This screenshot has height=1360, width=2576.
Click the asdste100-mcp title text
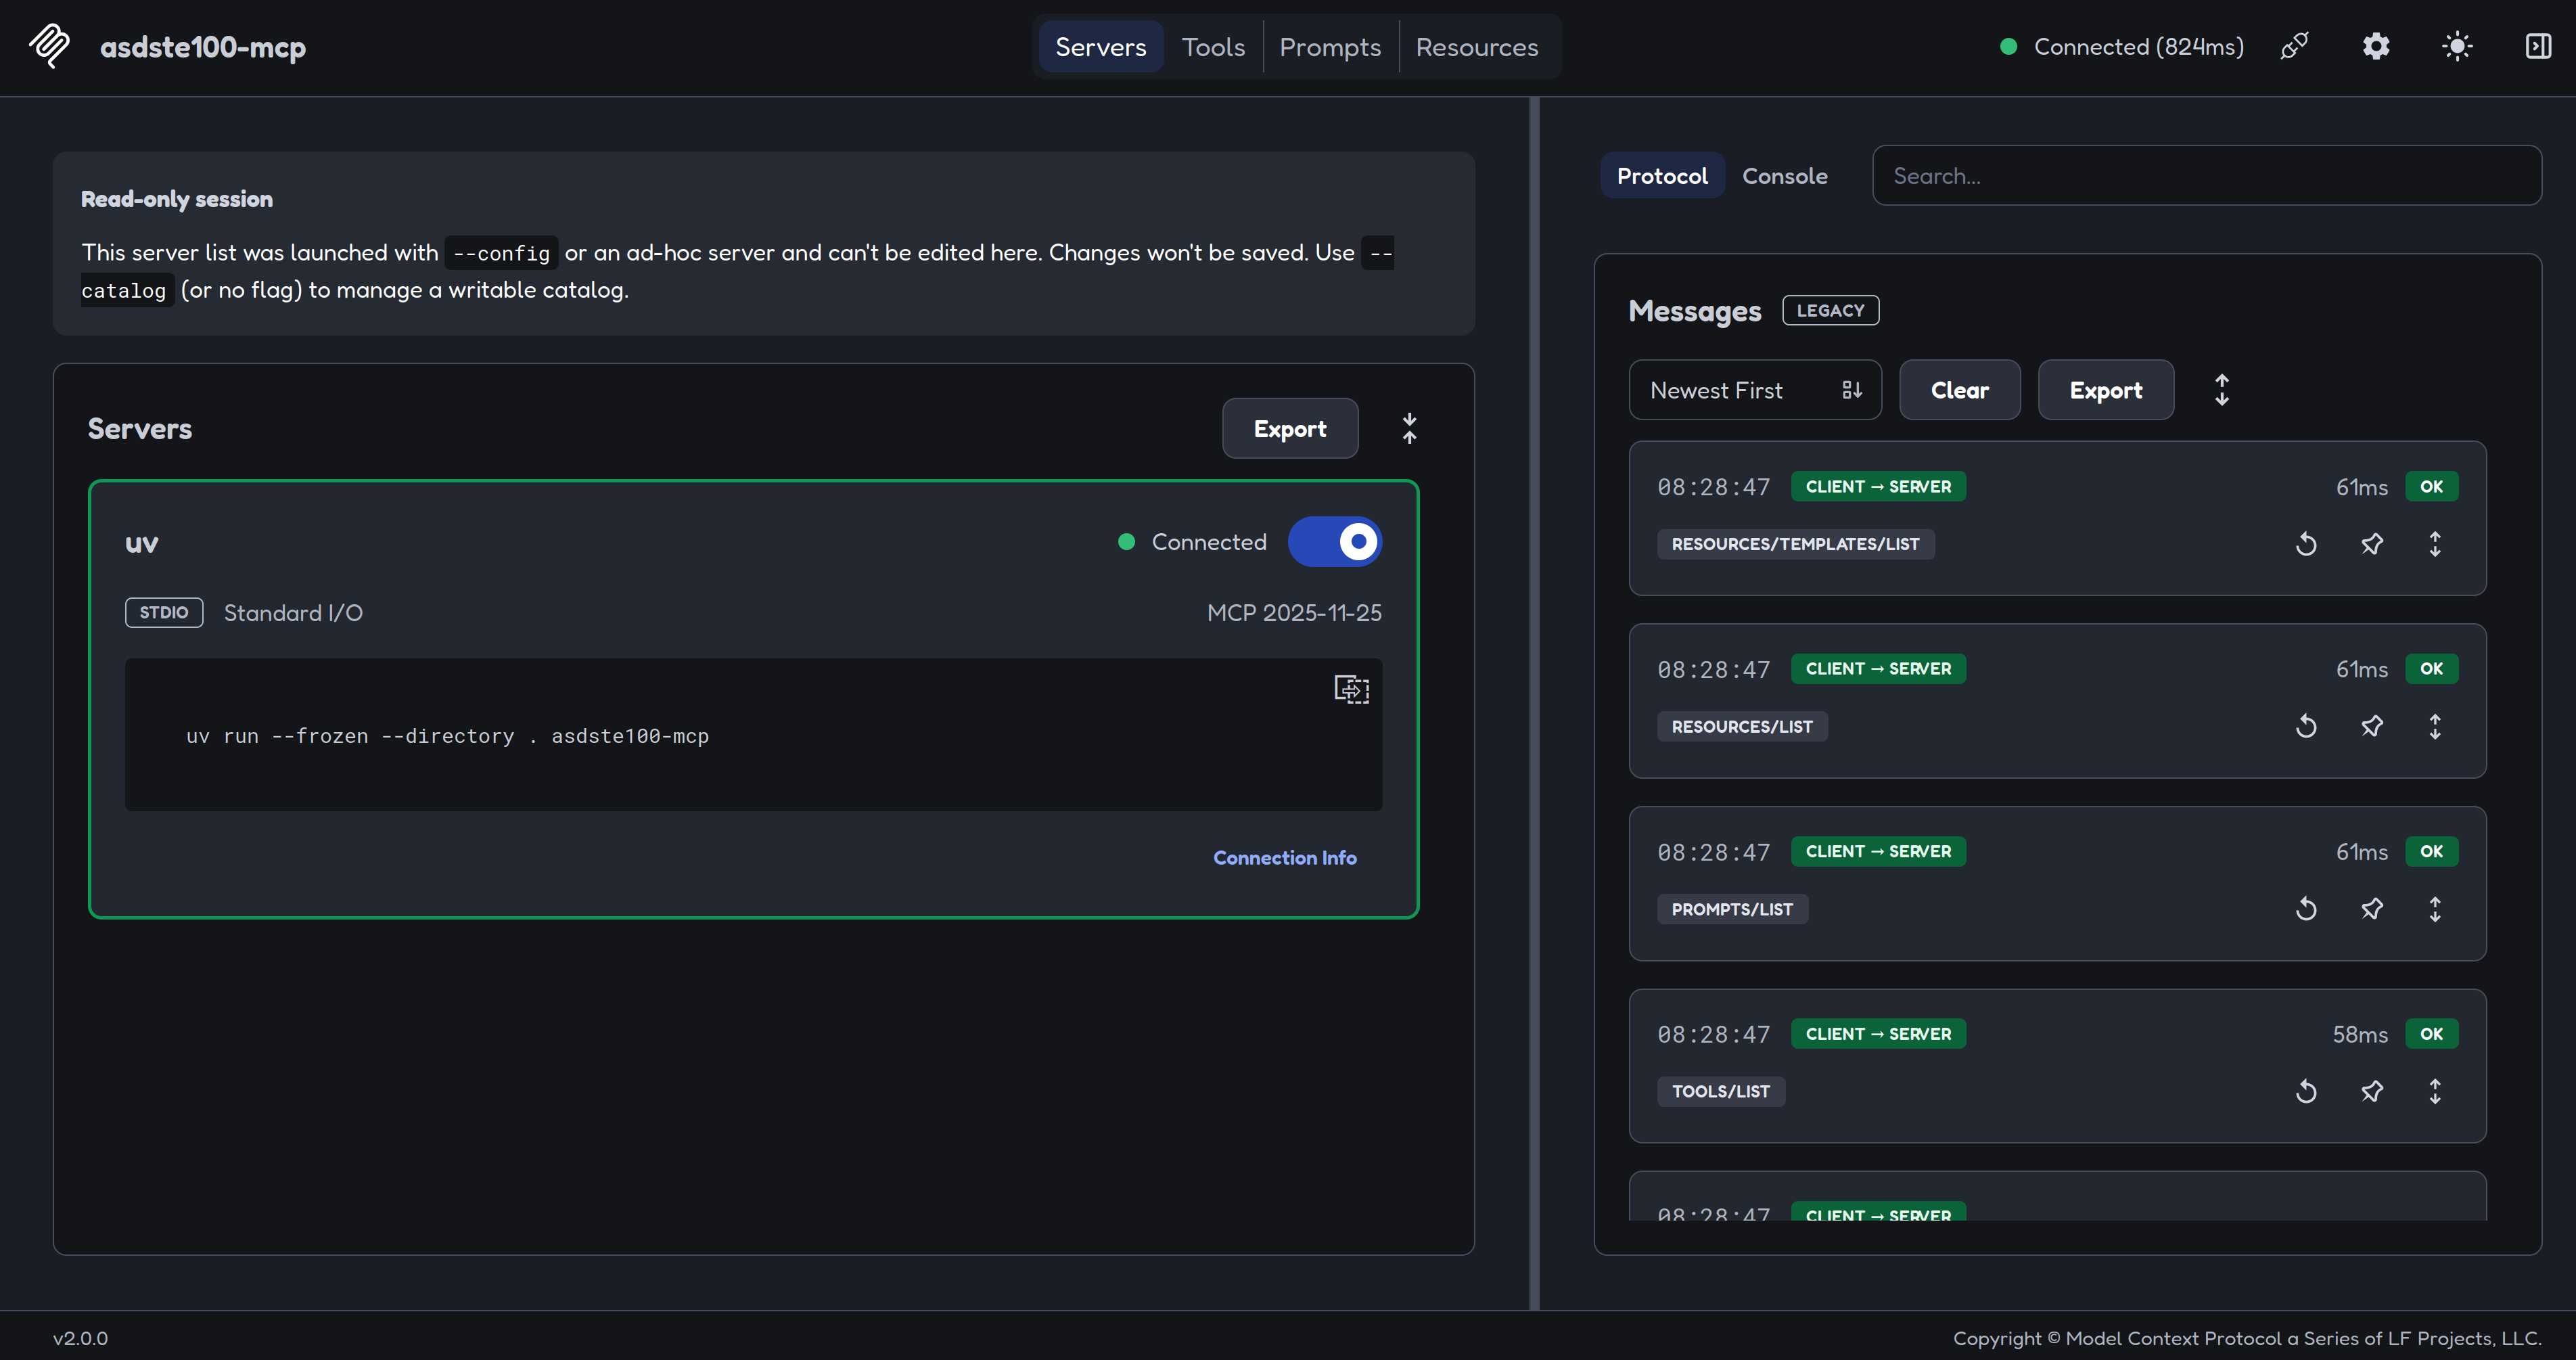click(203, 47)
